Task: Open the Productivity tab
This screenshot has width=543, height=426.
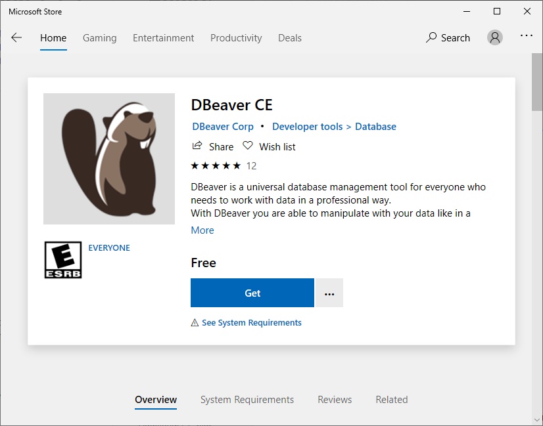Action: click(x=236, y=37)
